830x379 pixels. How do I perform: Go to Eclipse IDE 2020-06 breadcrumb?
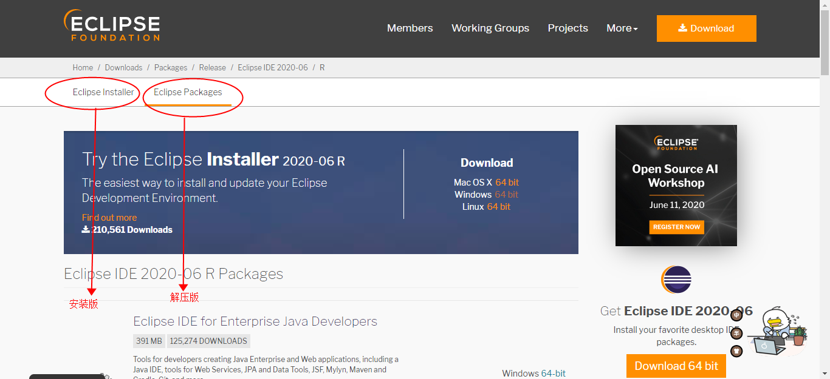coord(273,67)
